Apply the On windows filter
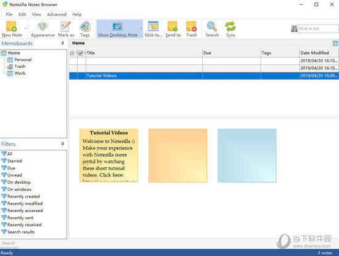 pos(19,189)
